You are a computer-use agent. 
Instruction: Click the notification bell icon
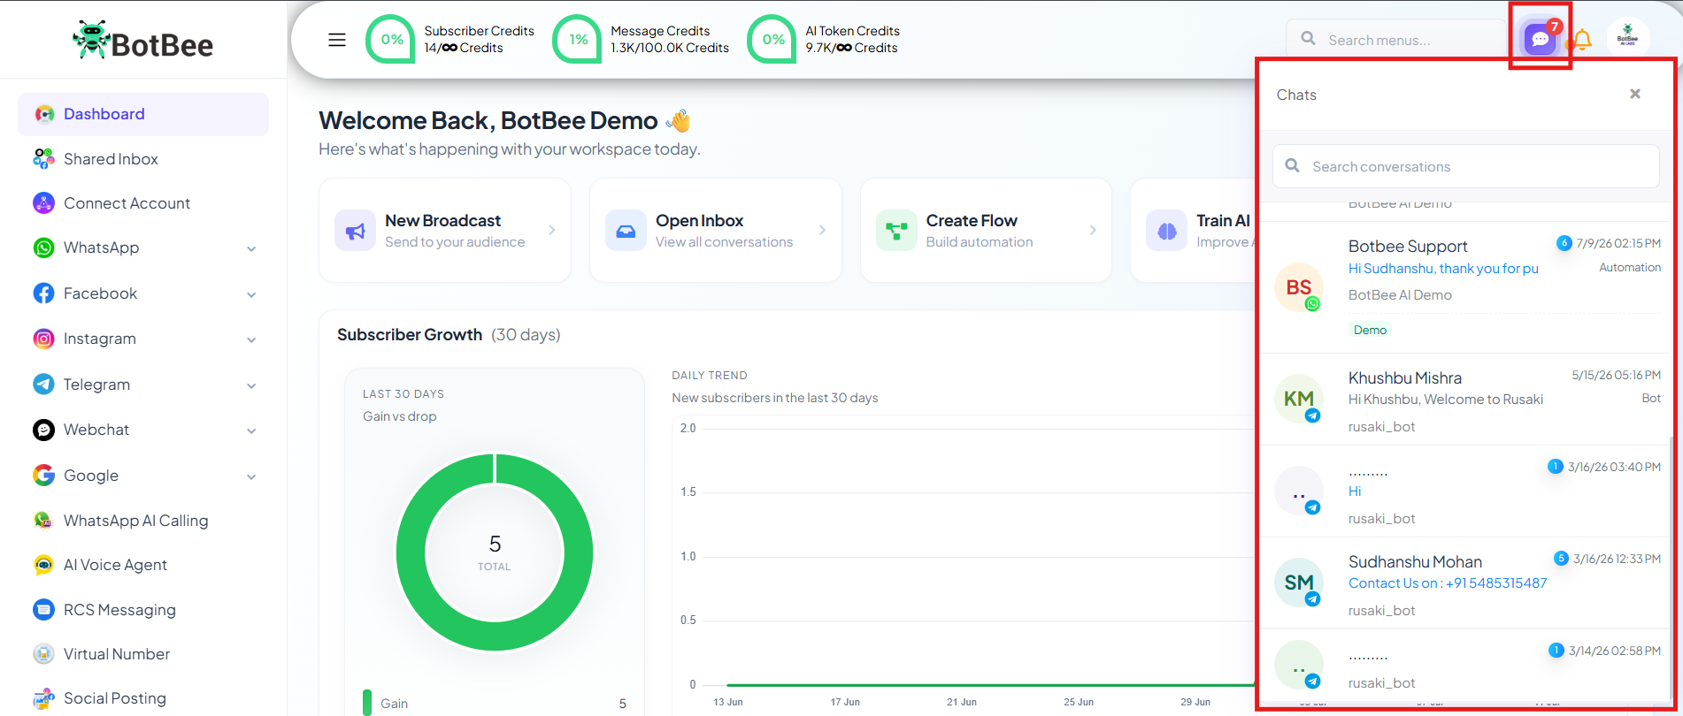pyautogui.click(x=1582, y=40)
